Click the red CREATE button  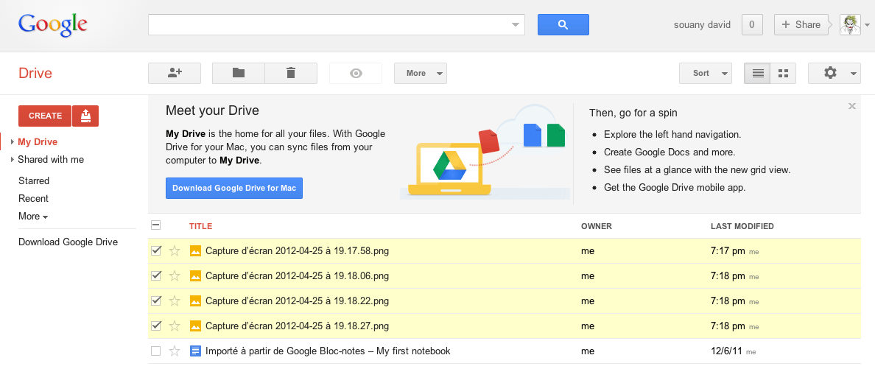tap(45, 116)
